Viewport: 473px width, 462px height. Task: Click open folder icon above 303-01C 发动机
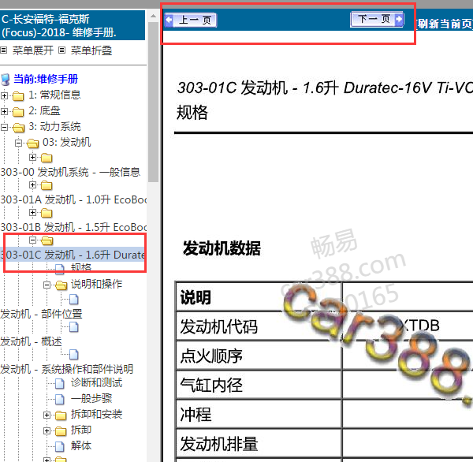pyautogui.click(x=47, y=240)
